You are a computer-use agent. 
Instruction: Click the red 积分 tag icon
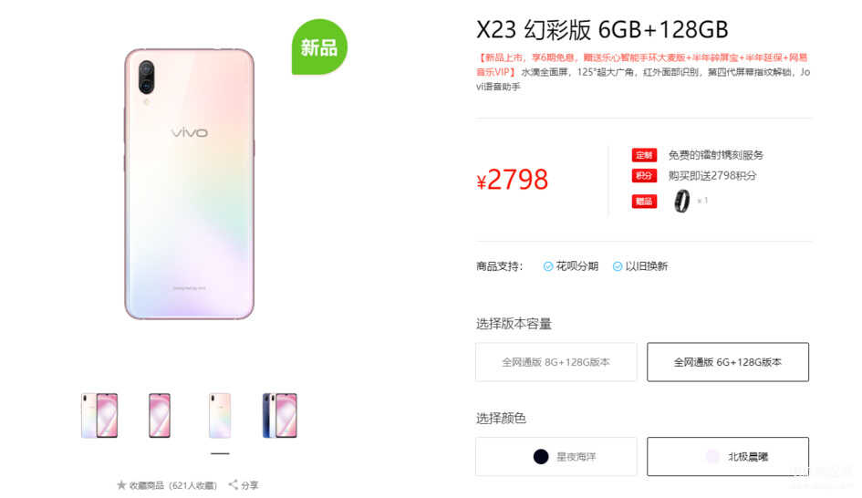pos(644,176)
